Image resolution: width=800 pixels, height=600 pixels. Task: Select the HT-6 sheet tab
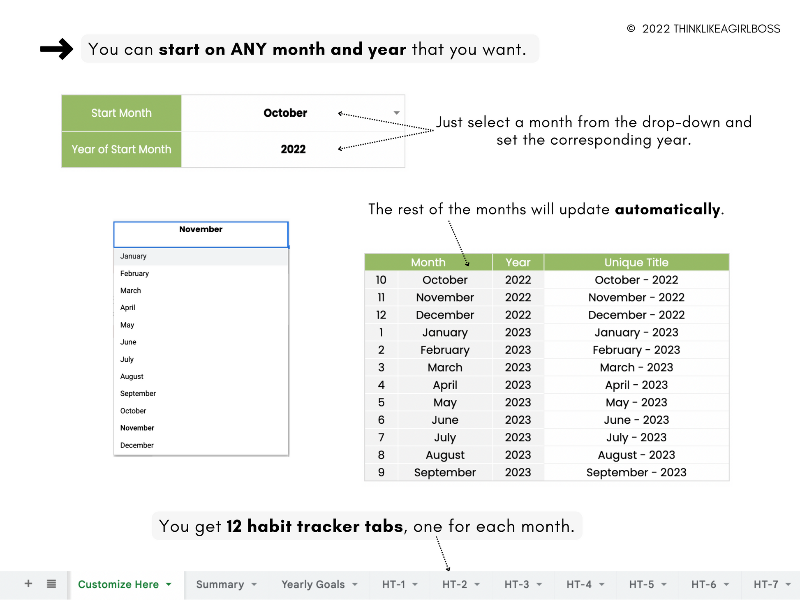coord(703,584)
